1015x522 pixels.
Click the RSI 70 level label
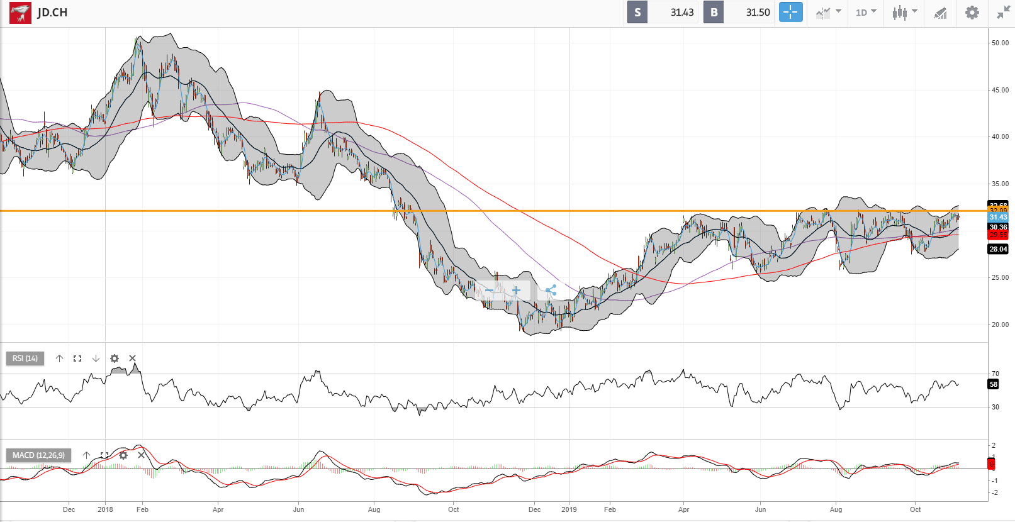[x=995, y=374]
